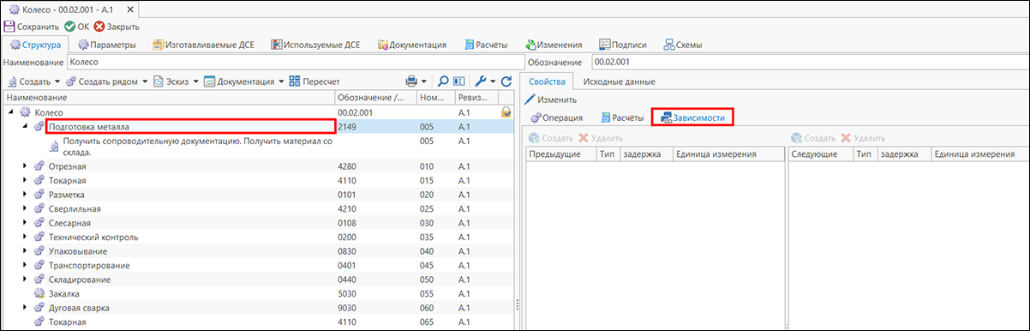1030x331 pixels.
Task: Expand the Упаковывание operation
Action: tap(25, 251)
